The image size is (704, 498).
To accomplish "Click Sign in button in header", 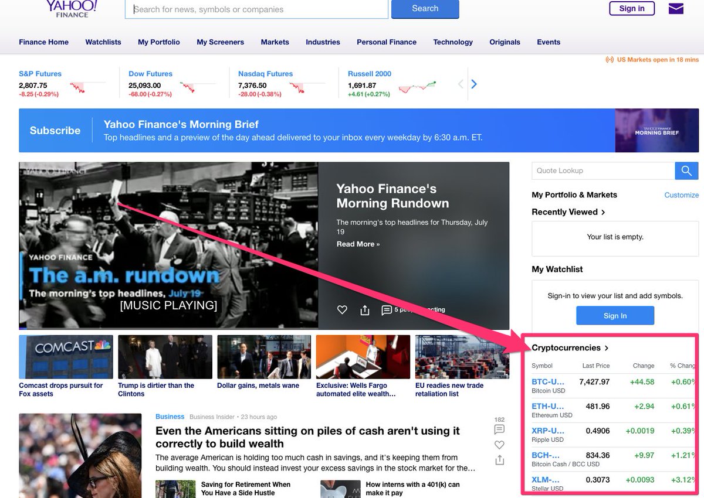I will point(632,8).
